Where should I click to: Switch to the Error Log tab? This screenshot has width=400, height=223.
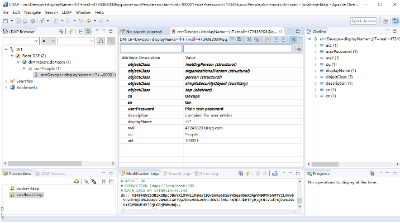point(206,173)
